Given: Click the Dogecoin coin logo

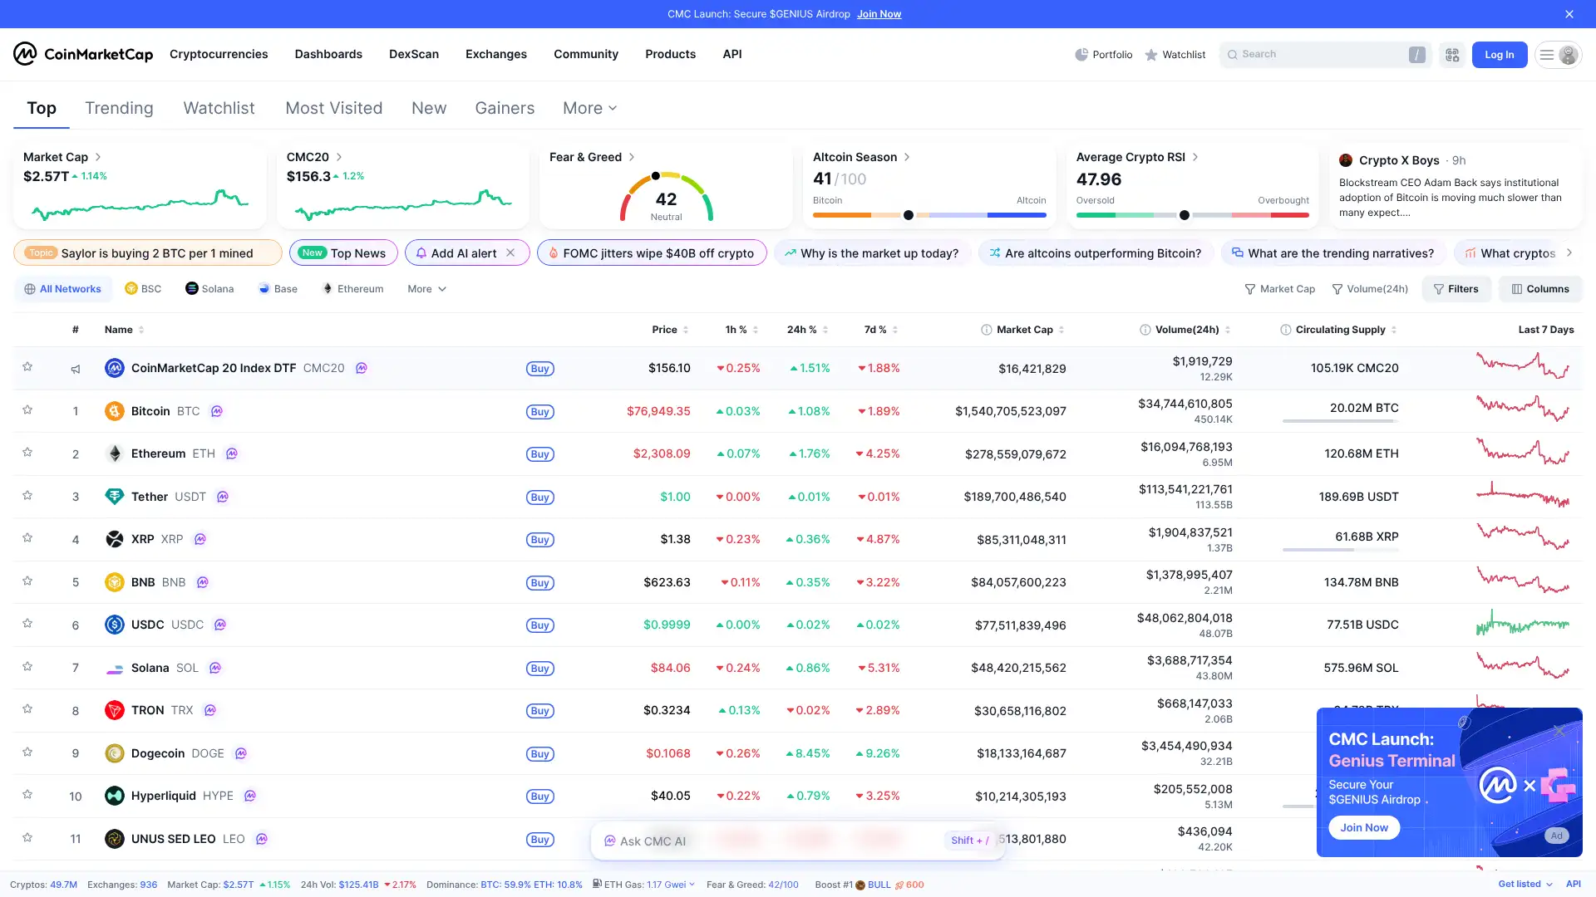Looking at the screenshot, I should tap(115, 753).
